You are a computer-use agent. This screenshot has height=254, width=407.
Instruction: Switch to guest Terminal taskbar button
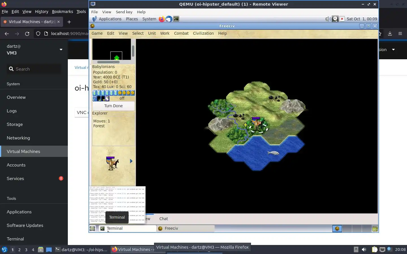coord(127,228)
